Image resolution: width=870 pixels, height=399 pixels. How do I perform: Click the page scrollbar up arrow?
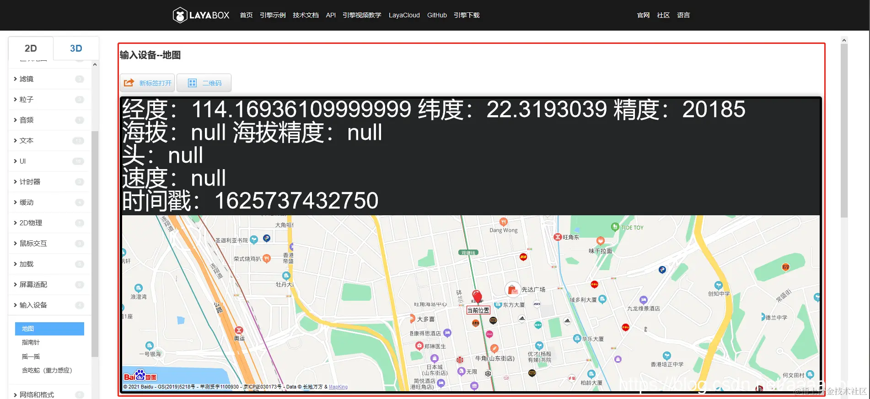click(x=844, y=40)
